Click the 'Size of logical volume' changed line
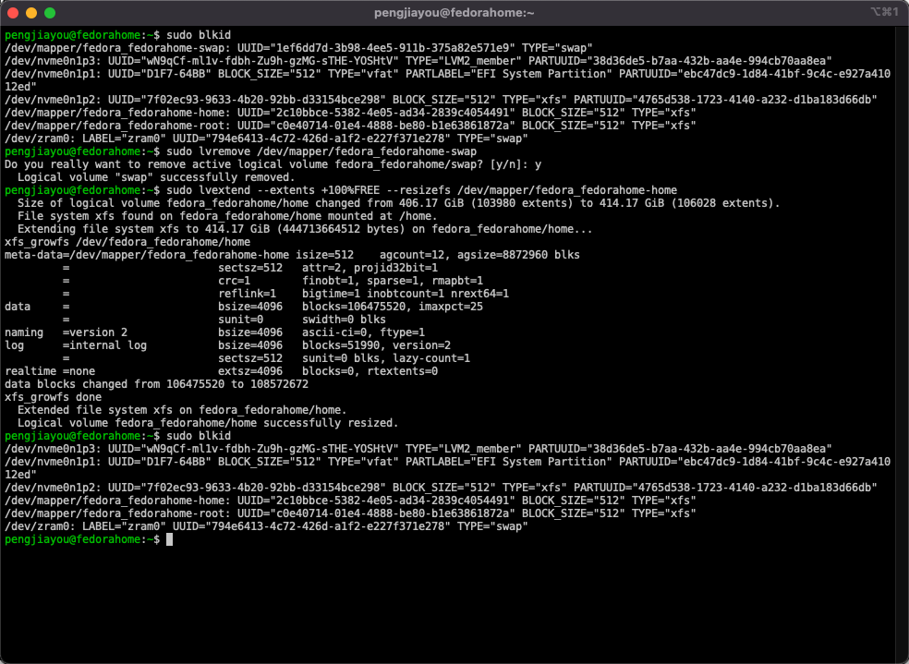The width and height of the screenshot is (909, 664). click(398, 202)
